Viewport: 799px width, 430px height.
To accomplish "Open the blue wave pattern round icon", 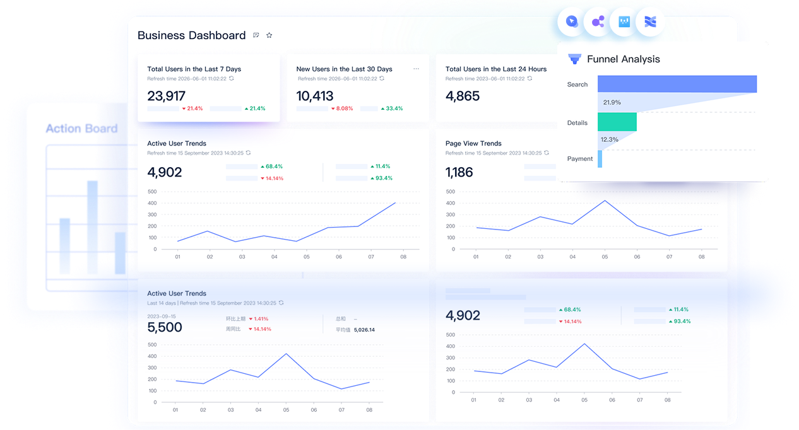I will click(650, 22).
